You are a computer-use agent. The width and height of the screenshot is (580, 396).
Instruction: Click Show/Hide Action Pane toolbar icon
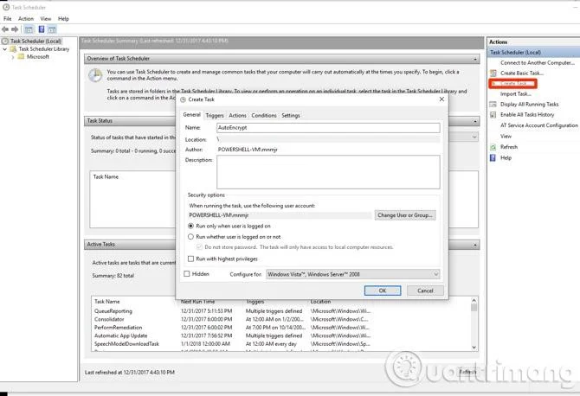(x=52, y=29)
